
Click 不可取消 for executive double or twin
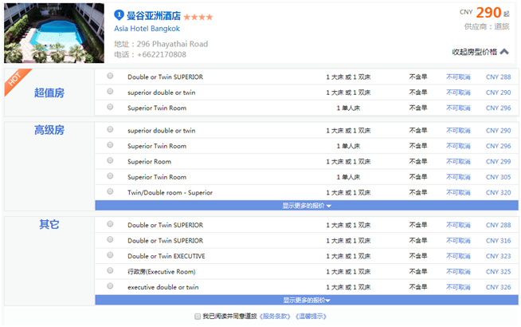coord(458,287)
